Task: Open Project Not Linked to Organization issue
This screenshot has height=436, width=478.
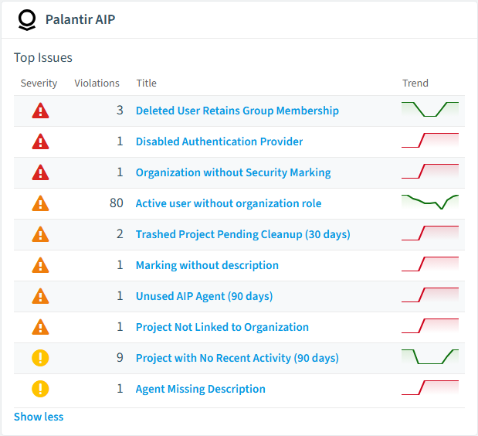Action: coord(222,327)
